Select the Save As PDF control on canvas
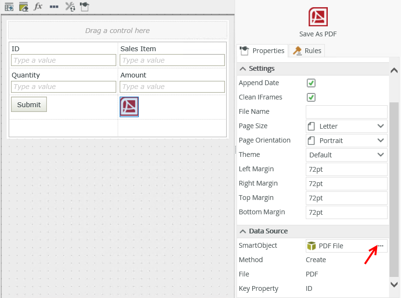Image resolution: width=401 pixels, height=298 pixels. [x=129, y=107]
